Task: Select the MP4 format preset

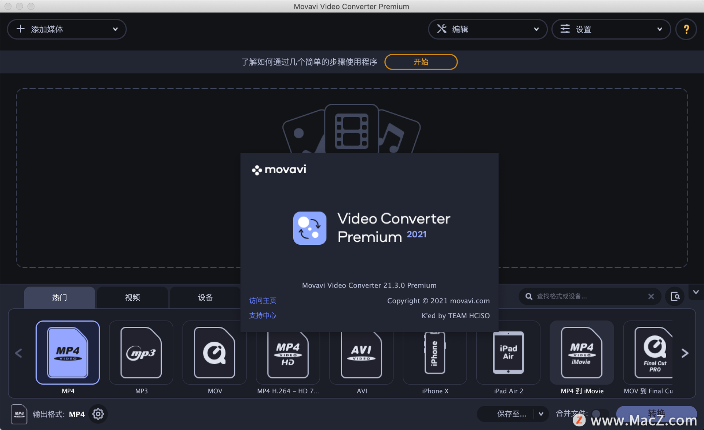Action: point(68,352)
